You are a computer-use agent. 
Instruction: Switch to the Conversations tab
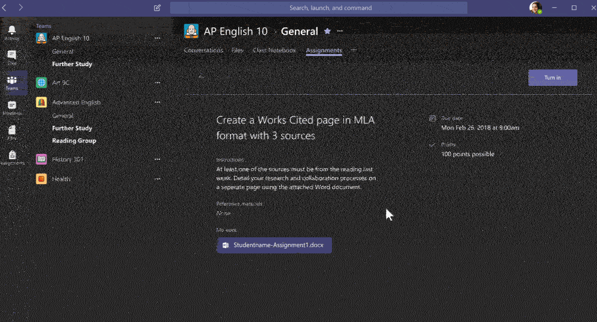point(203,51)
